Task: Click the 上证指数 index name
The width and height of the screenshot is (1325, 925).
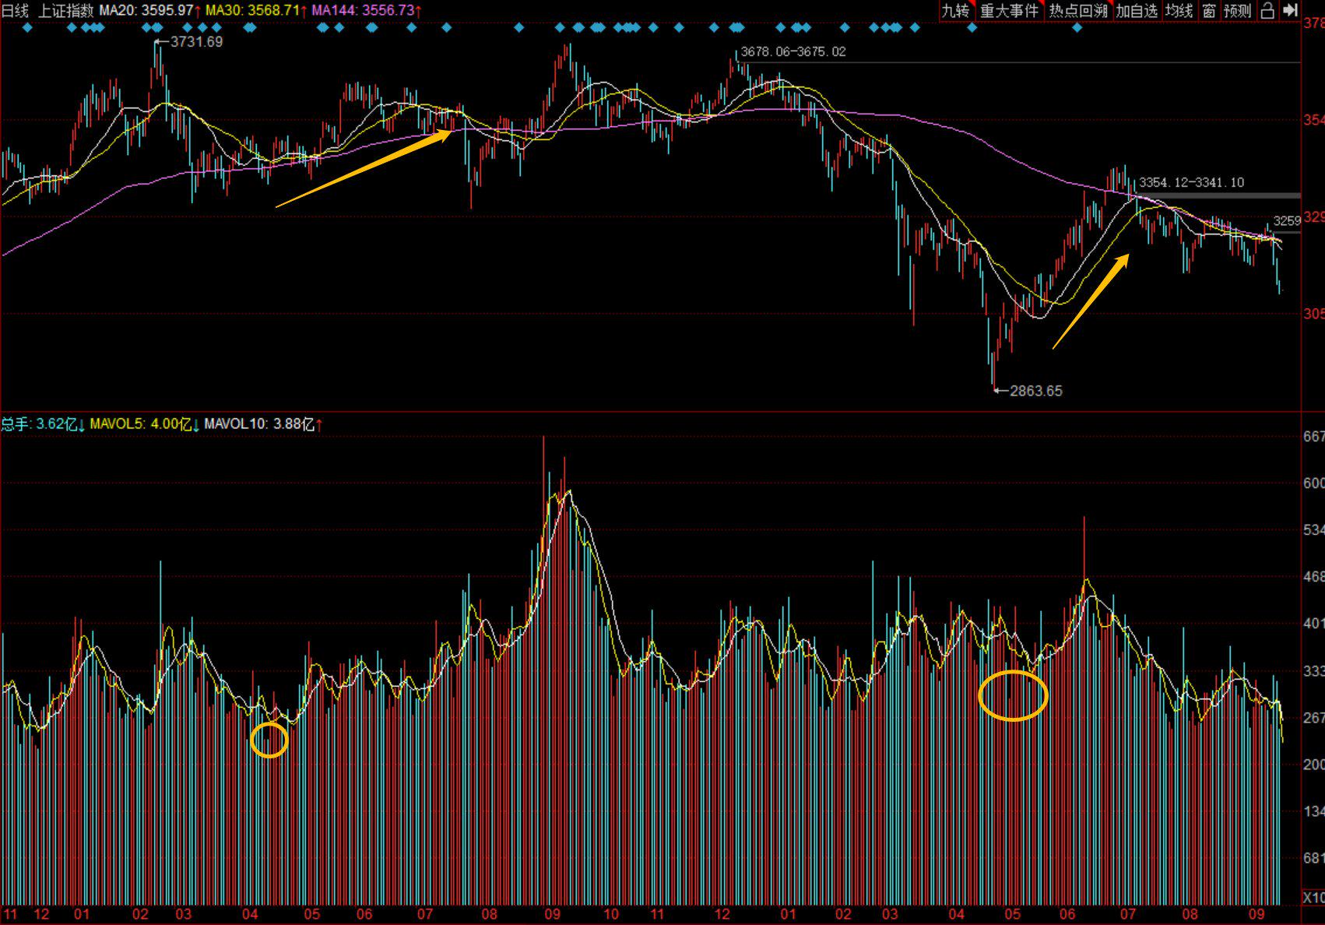Action: click(65, 10)
